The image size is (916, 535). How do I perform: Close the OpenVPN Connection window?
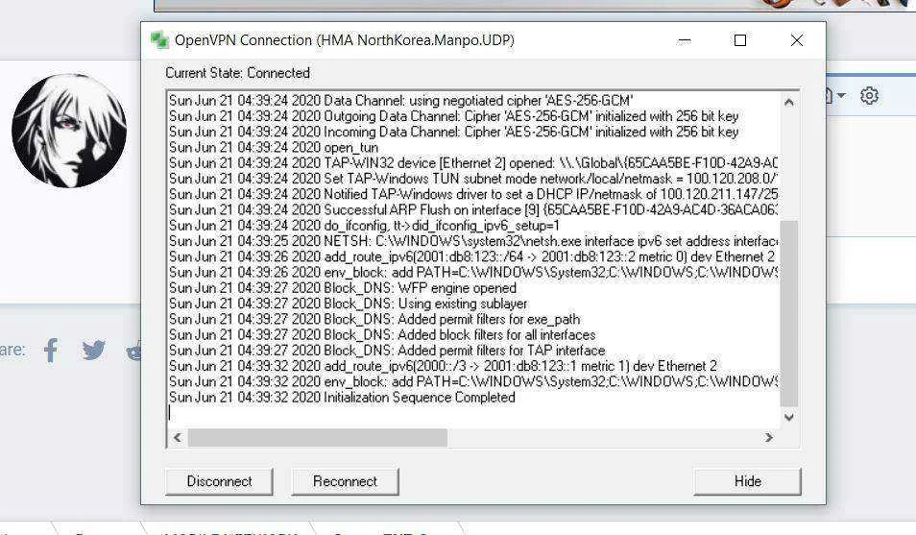[797, 40]
